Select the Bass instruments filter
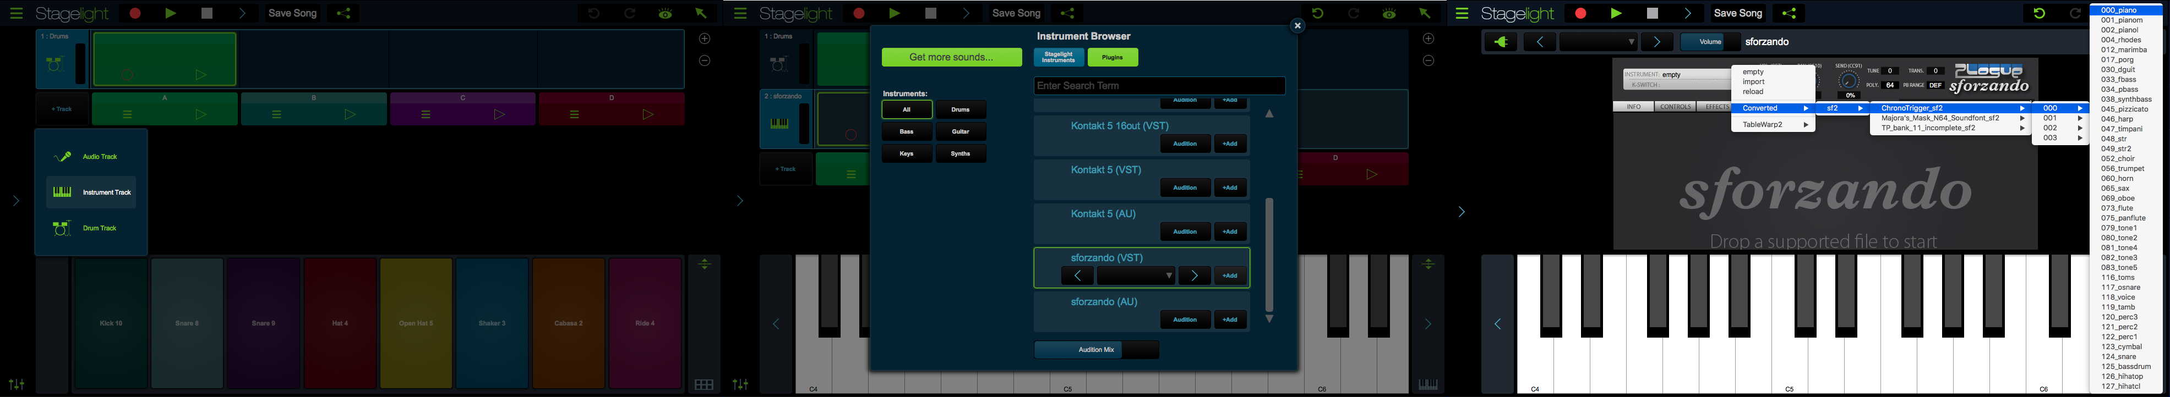This screenshot has height=397, width=2170. coord(907,131)
